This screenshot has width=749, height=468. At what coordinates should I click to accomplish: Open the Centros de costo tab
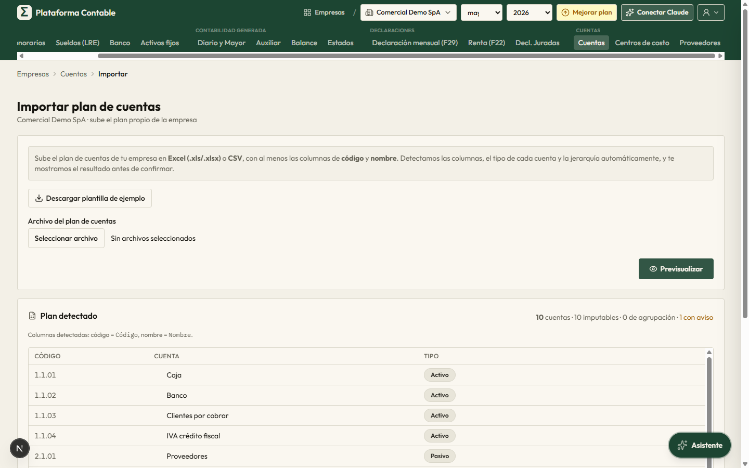coord(642,43)
